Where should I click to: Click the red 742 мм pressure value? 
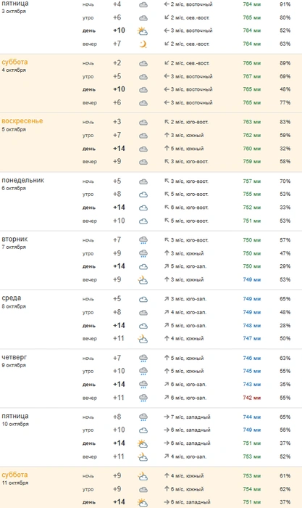[x=252, y=398]
